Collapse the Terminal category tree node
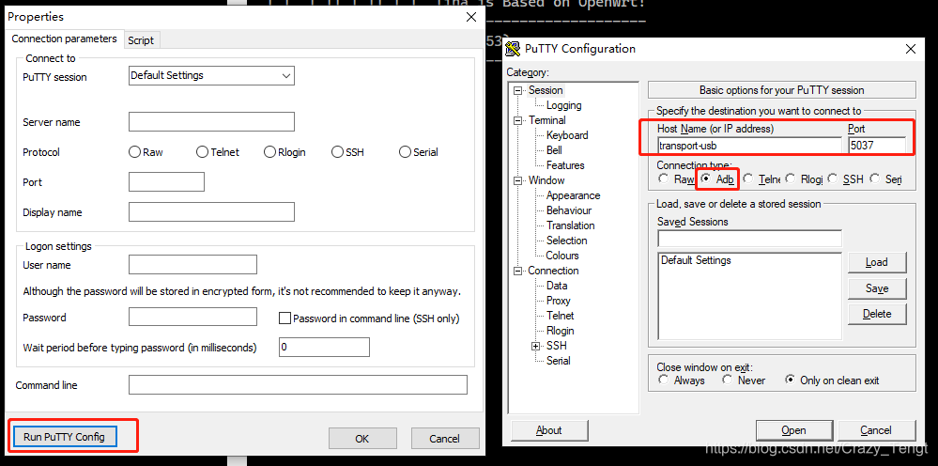Image resolution: width=938 pixels, height=466 pixels. [x=518, y=120]
